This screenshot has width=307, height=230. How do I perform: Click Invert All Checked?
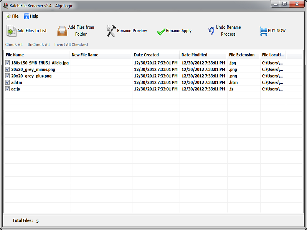[71, 45]
